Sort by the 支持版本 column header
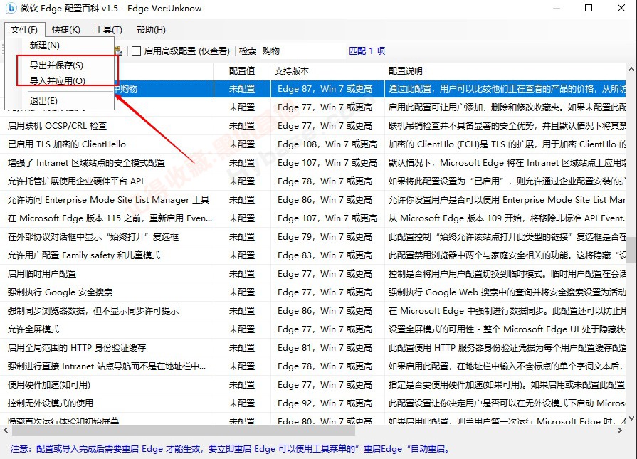This screenshot has width=637, height=459. tap(327, 70)
